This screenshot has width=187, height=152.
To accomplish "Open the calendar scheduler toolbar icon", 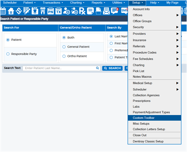I will (x=3, y=11).
